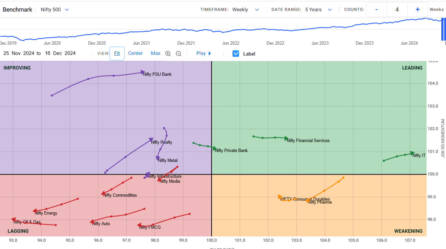Click the Nifty Energy arrowhead marker
The height and width of the screenshot is (249, 446).
click(x=35, y=211)
